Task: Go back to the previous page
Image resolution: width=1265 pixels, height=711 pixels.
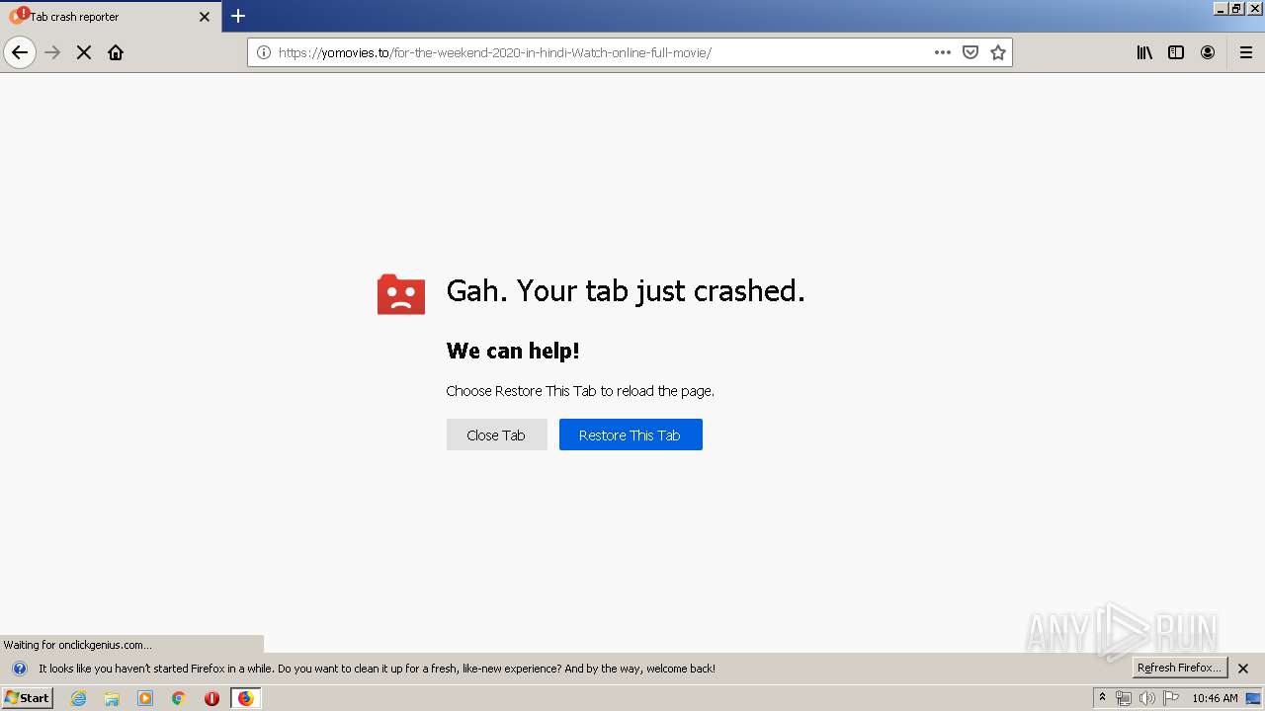Action: tap(20, 52)
